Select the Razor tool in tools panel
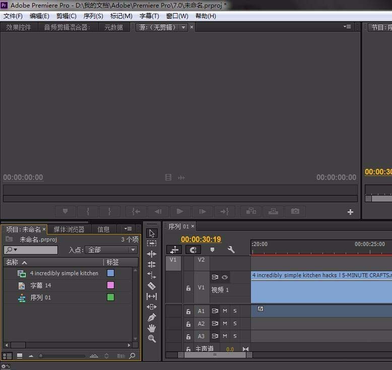The image size is (392, 370). coord(152,286)
